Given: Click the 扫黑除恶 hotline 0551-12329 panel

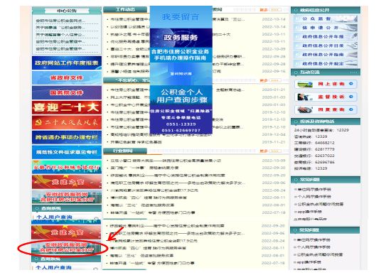Looking at the screenshot, I should click(181, 120).
